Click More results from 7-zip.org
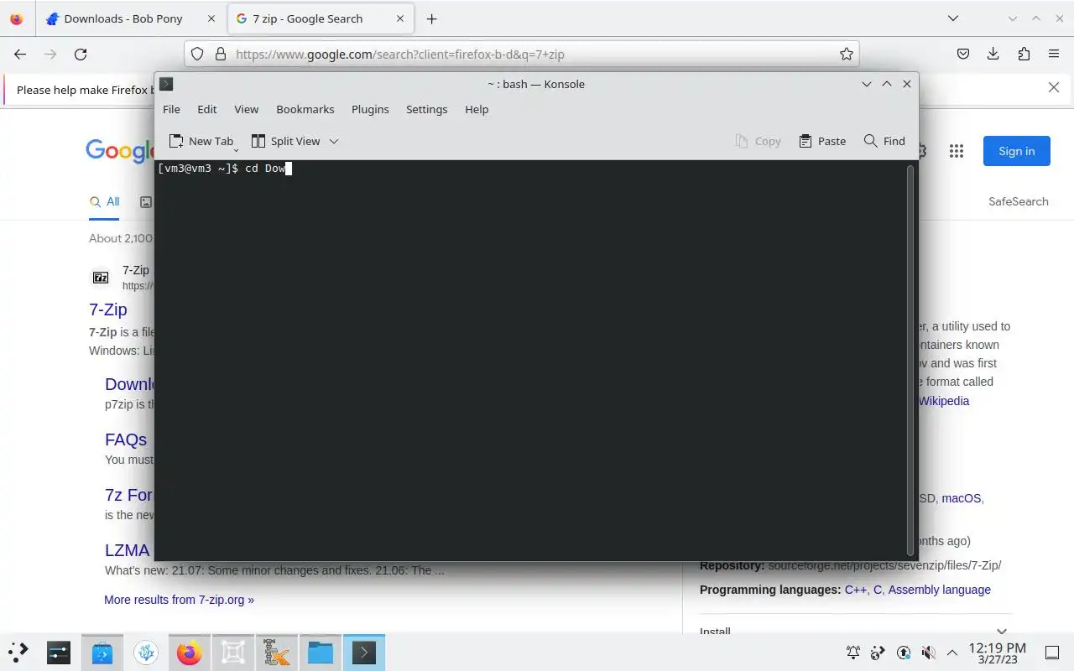This screenshot has height=671, width=1074. [179, 600]
